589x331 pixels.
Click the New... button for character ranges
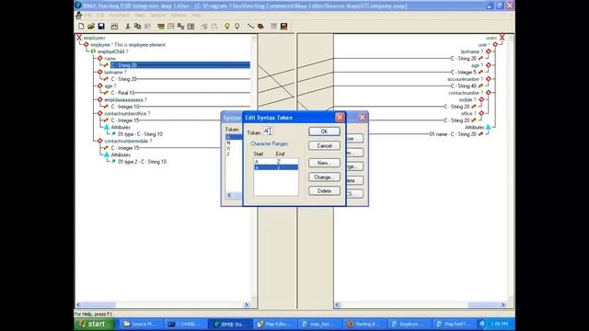pos(324,163)
